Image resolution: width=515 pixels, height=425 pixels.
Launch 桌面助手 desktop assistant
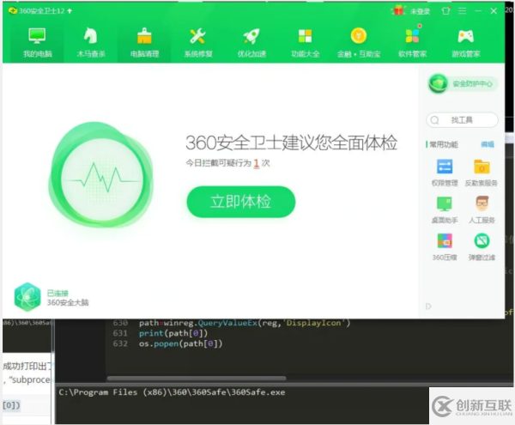(x=445, y=209)
